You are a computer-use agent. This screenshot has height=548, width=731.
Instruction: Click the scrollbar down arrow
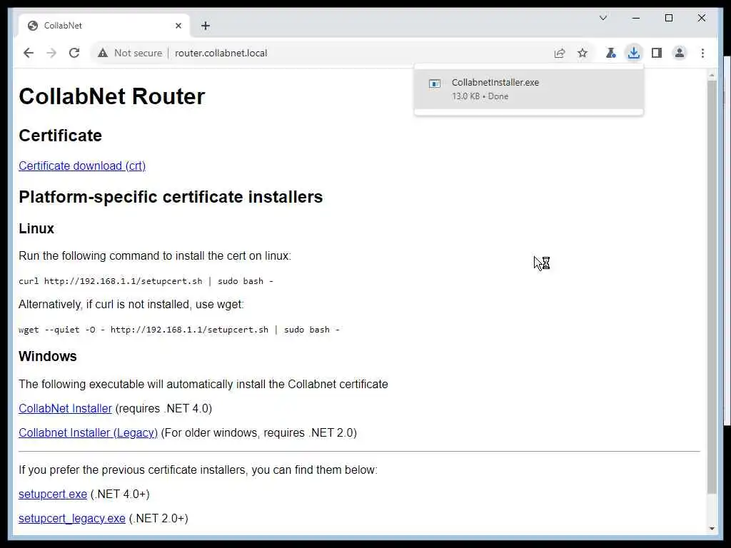click(712, 529)
